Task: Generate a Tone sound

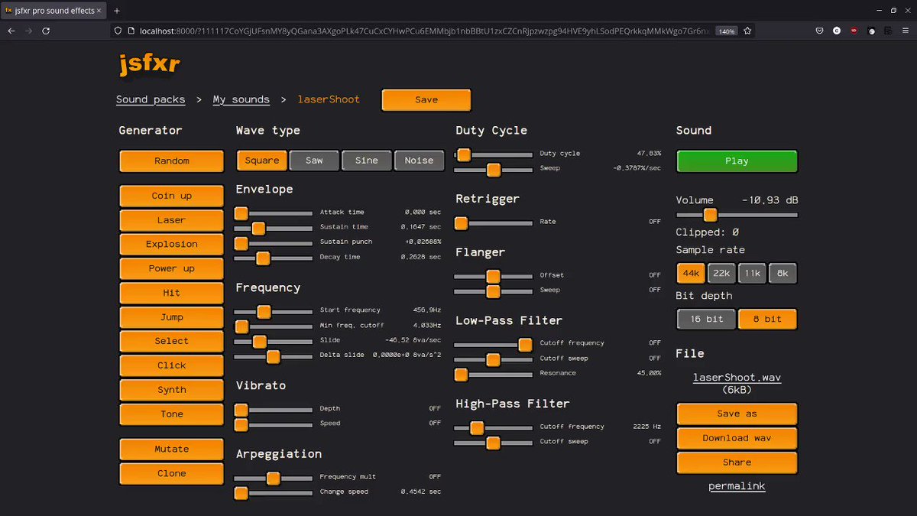Action: pyautogui.click(x=172, y=414)
